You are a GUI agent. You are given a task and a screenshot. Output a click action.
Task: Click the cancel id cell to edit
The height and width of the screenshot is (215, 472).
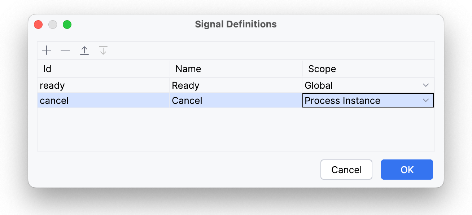pyautogui.click(x=54, y=100)
